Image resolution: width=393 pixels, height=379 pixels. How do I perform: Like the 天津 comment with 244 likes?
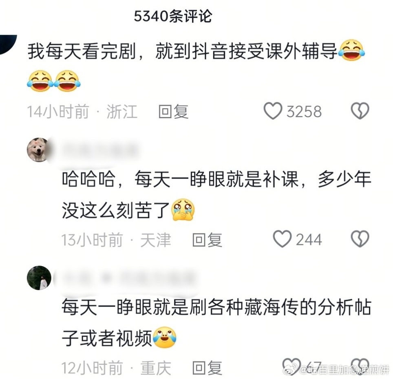click(282, 239)
